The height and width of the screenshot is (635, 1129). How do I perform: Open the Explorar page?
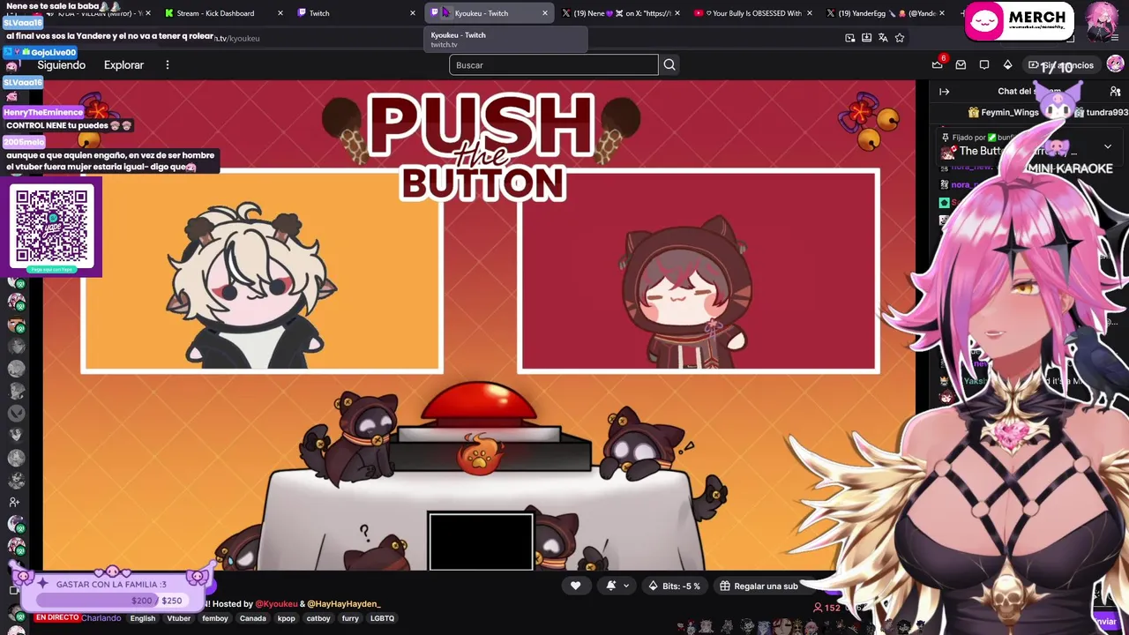tap(123, 65)
